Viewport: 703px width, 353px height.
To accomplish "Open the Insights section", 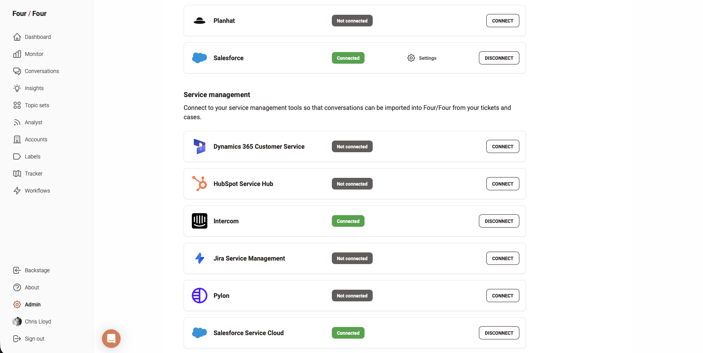I will [34, 88].
